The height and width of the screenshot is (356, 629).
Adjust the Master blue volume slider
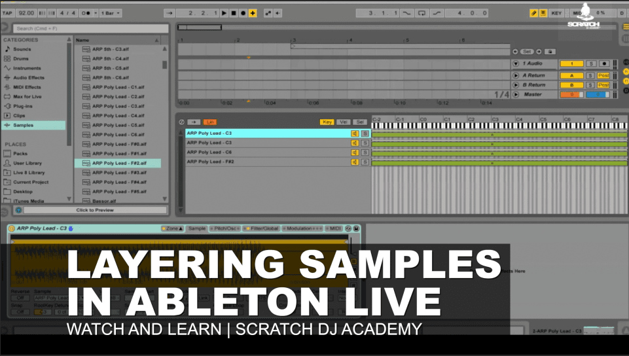pyautogui.click(x=598, y=95)
